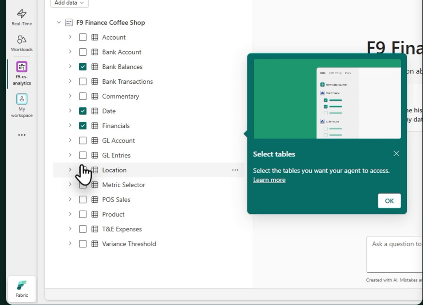Collapse F9 Finance Coffee Shop tree

coord(59,22)
